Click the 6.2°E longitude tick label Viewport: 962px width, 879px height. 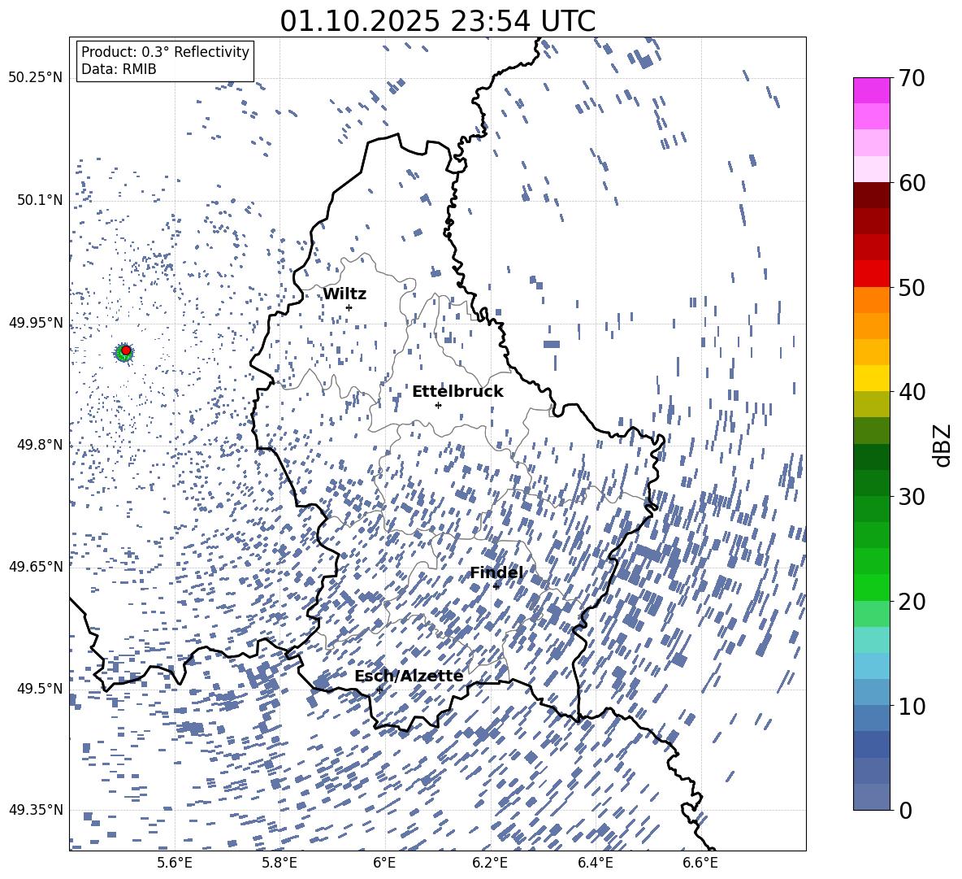(x=490, y=863)
